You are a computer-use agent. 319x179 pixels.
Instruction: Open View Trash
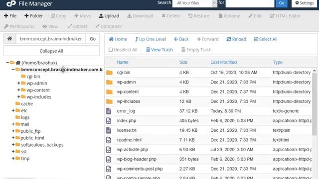click(x=159, y=50)
